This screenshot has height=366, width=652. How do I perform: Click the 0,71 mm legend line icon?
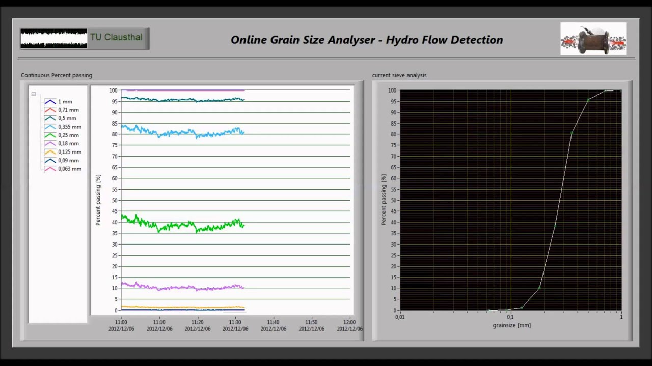pos(50,110)
